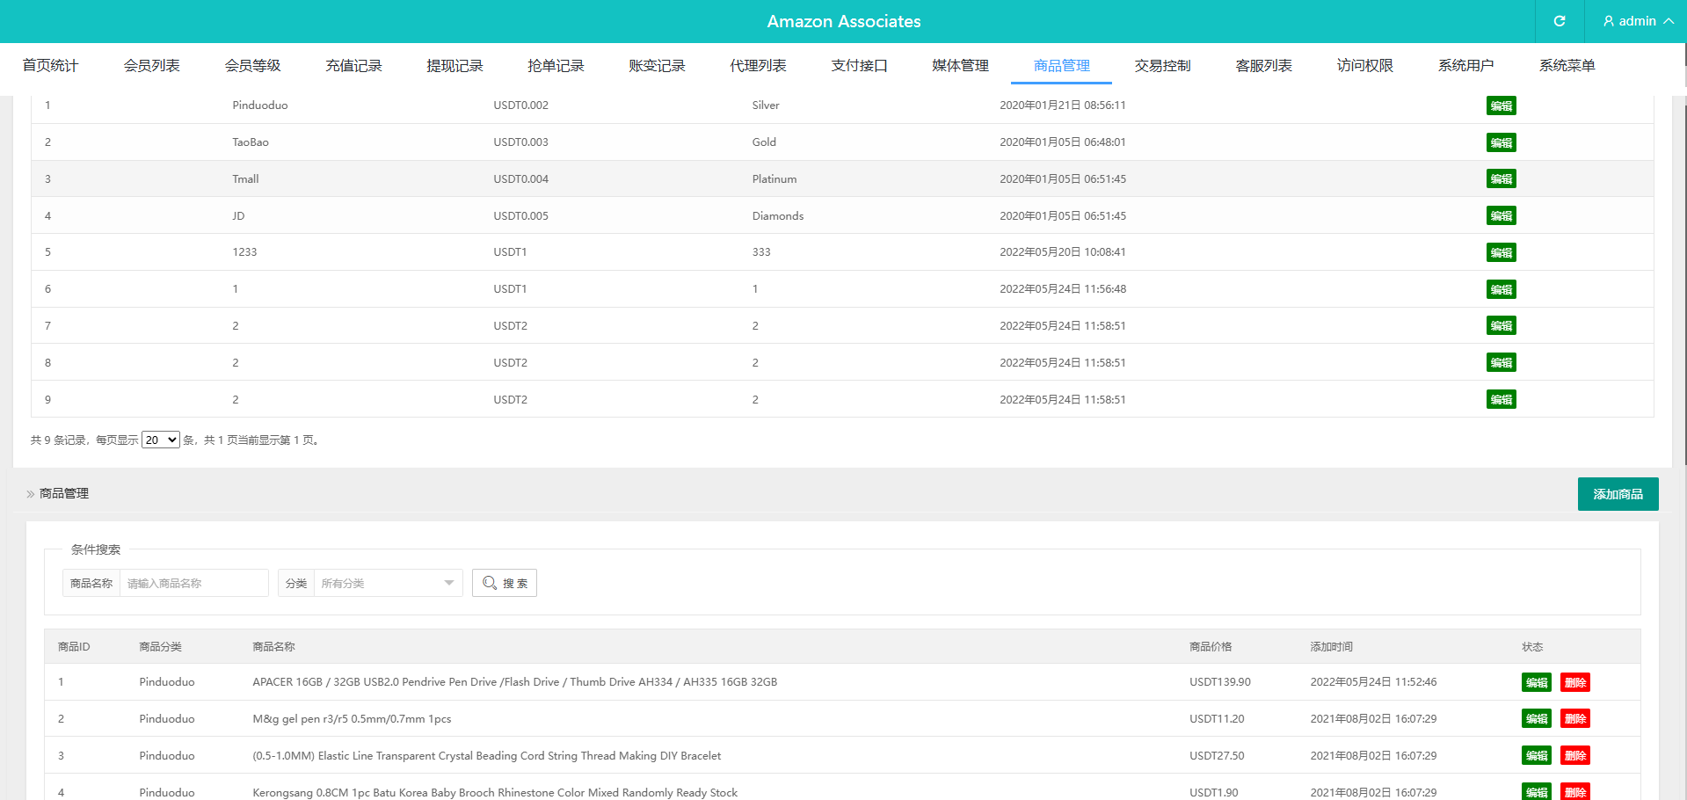Go to the 系统菜单 tab
The image size is (1687, 800).
tap(1567, 66)
